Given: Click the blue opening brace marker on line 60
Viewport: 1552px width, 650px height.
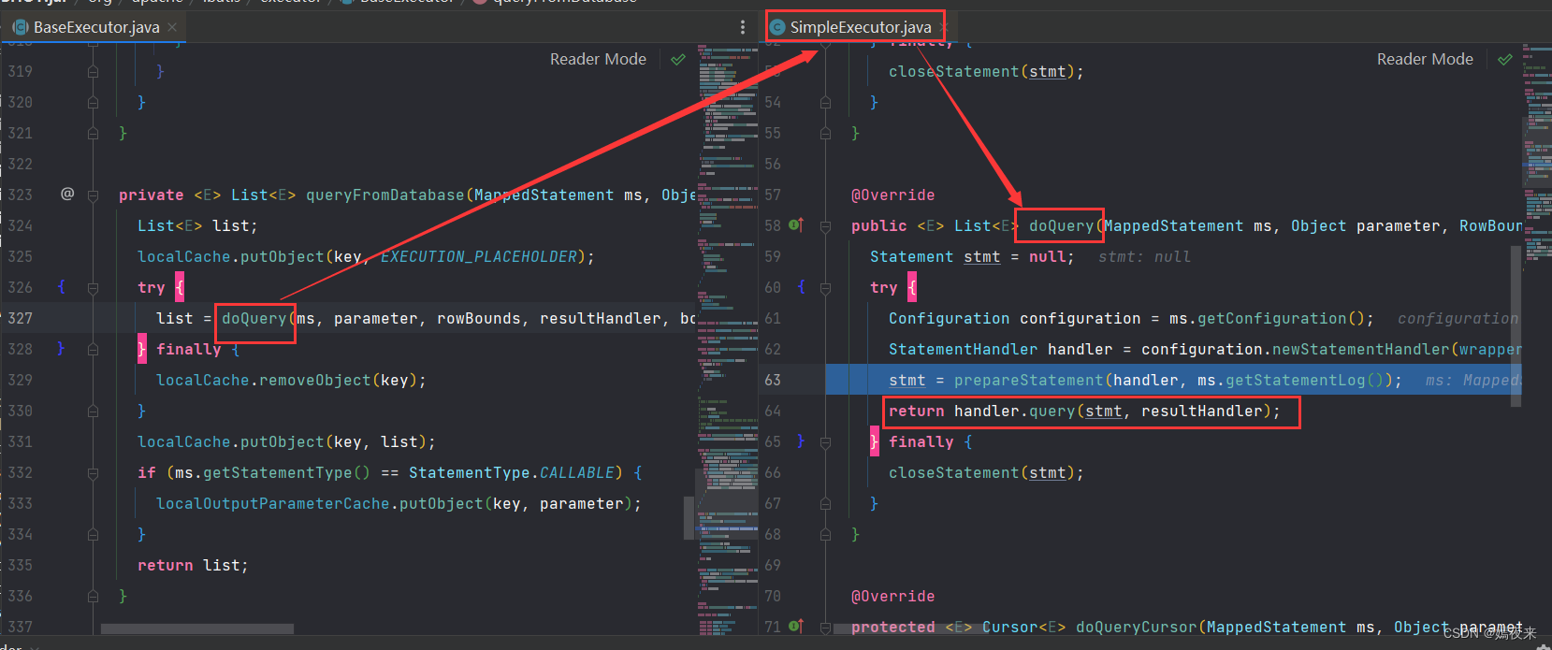Looking at the screenshot, I should click(802, 286).
